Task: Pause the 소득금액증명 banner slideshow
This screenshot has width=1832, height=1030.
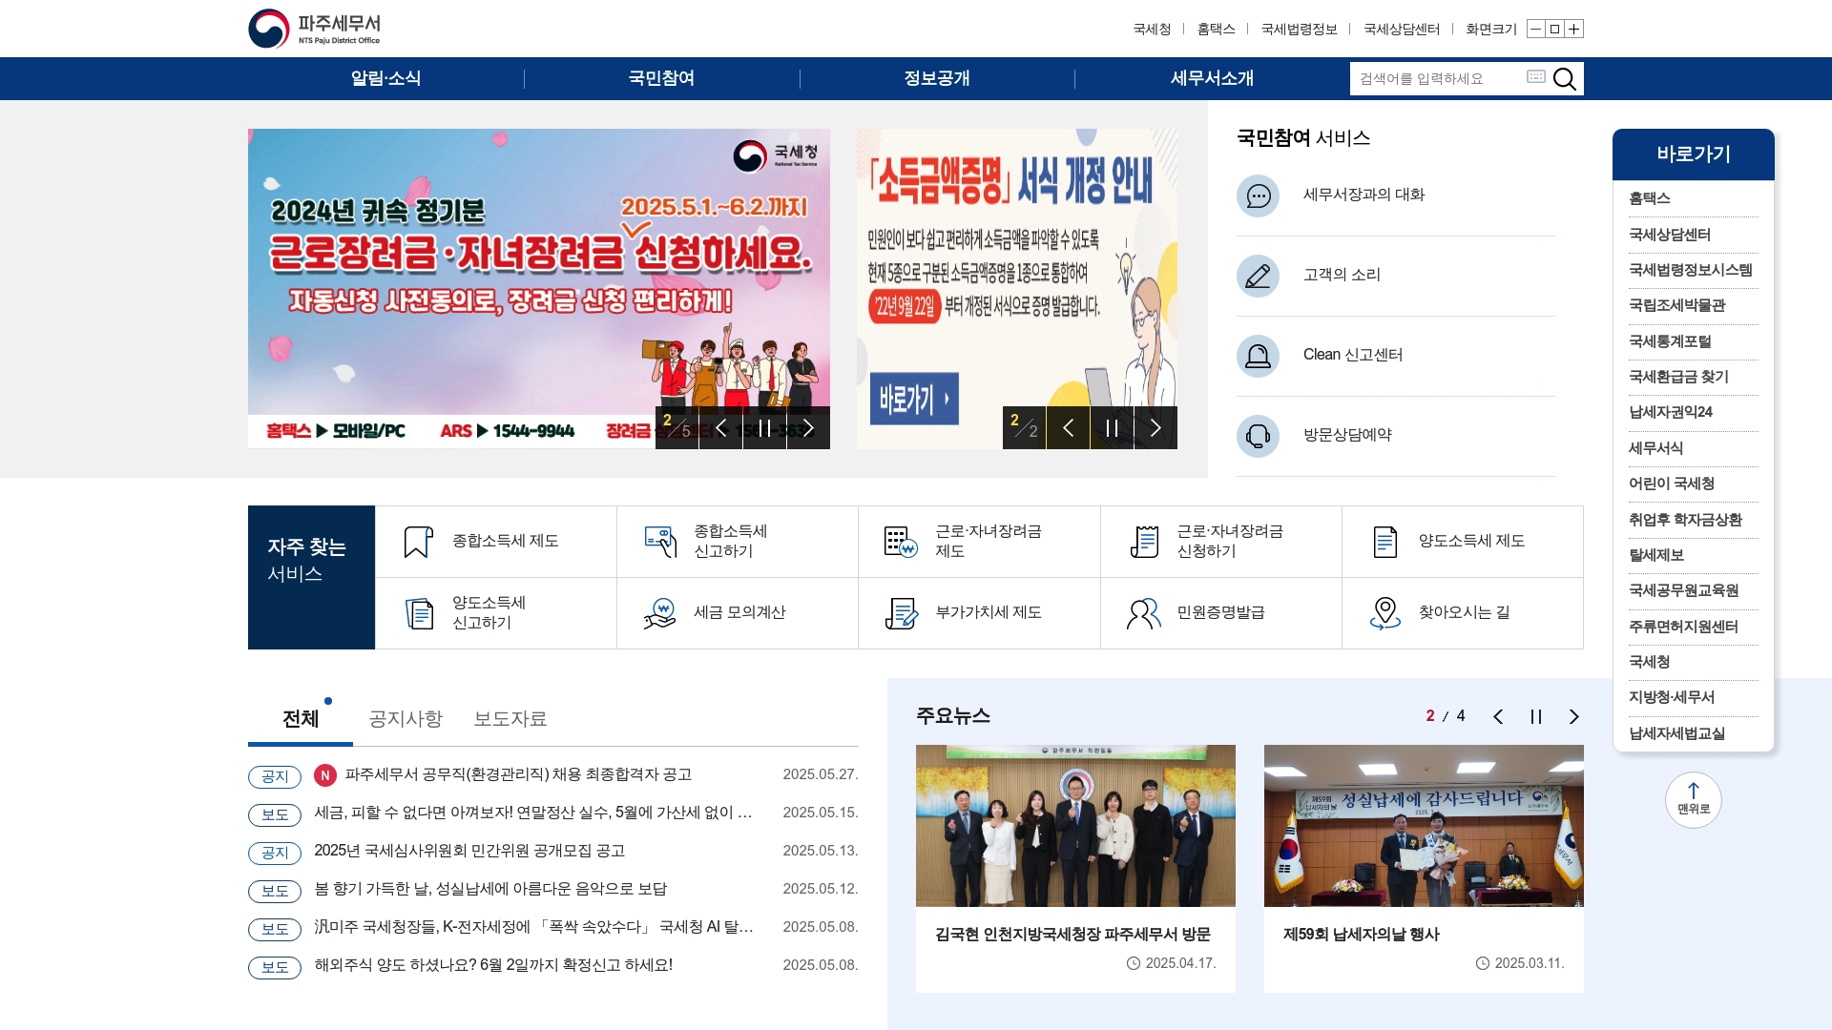Action: [x=1112, y=427]
